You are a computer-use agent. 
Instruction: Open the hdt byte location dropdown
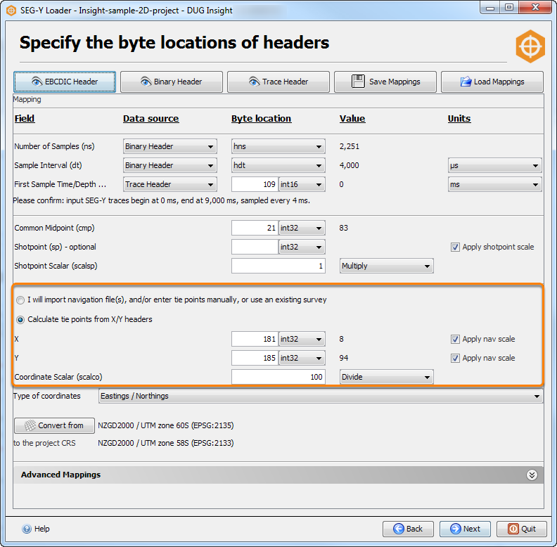coord(278,165)
